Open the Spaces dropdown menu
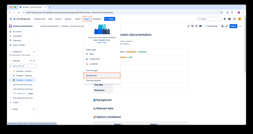Screen dimensions: 253x134 pyautogui.click(x=69, y=19)
